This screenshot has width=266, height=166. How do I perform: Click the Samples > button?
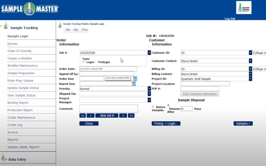[243, 123]
